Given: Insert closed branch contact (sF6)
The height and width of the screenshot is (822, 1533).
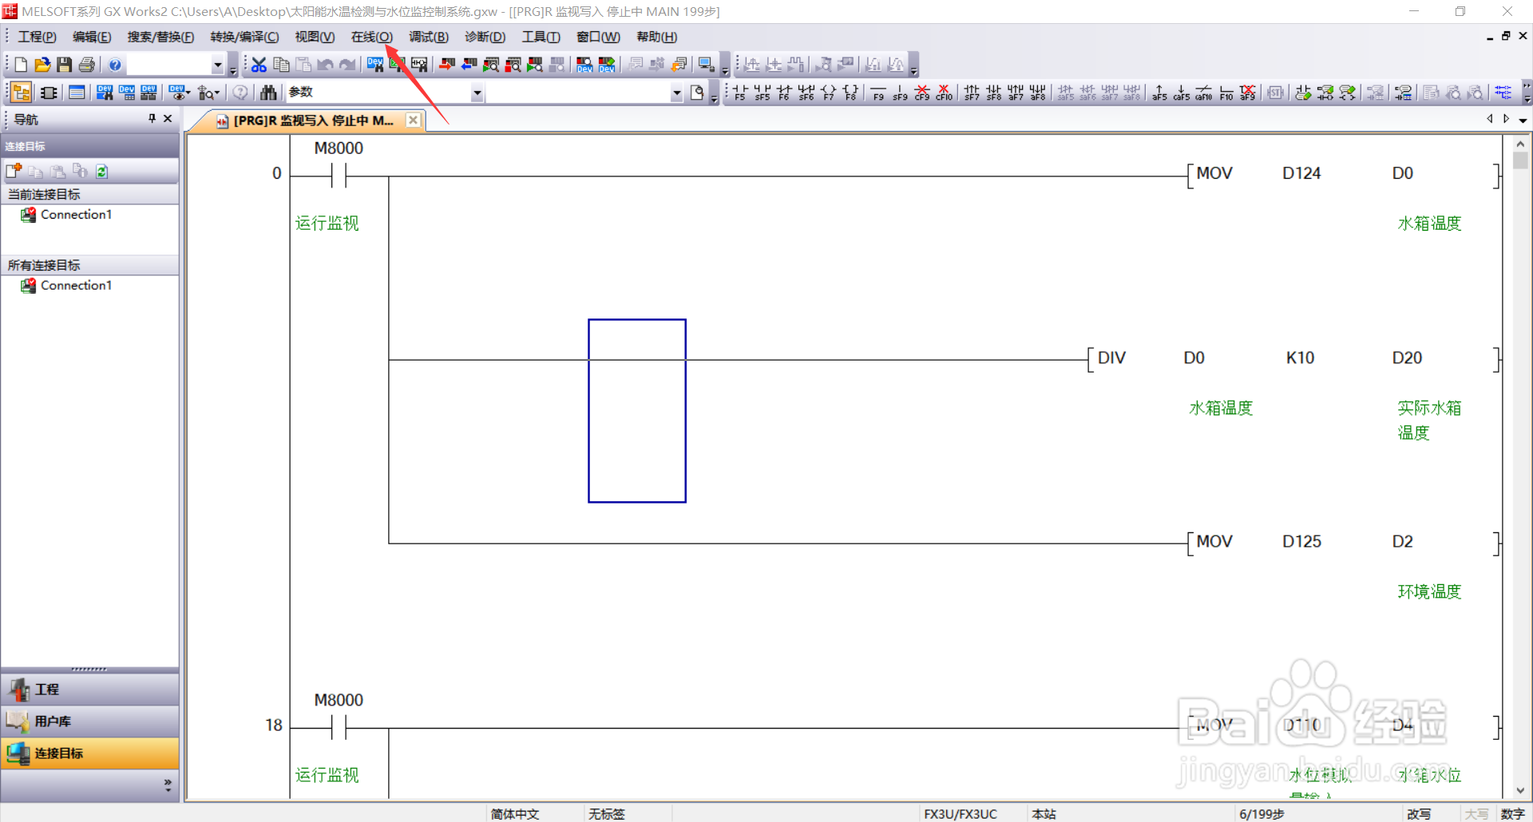Looking at the screenshot, I should point(806,93).
